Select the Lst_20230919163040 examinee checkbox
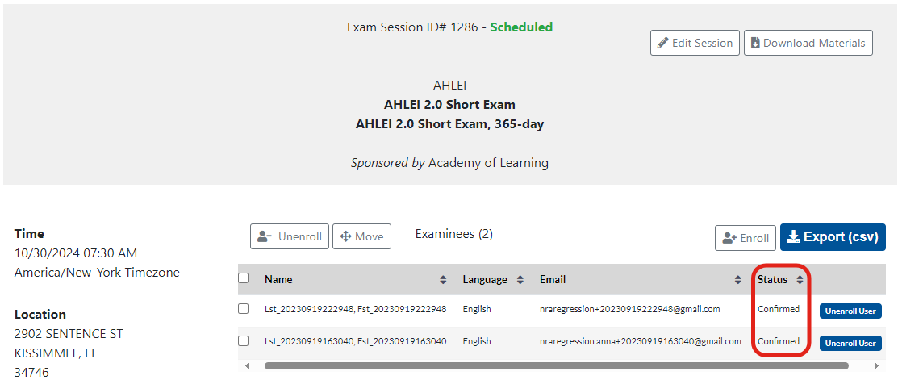The image size is (898, 384). click(x=244, y=340)
